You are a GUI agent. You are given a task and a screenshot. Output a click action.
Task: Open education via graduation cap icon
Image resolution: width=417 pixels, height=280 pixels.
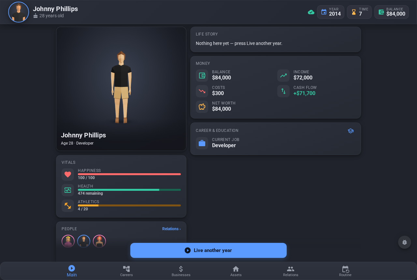point(351,131)
